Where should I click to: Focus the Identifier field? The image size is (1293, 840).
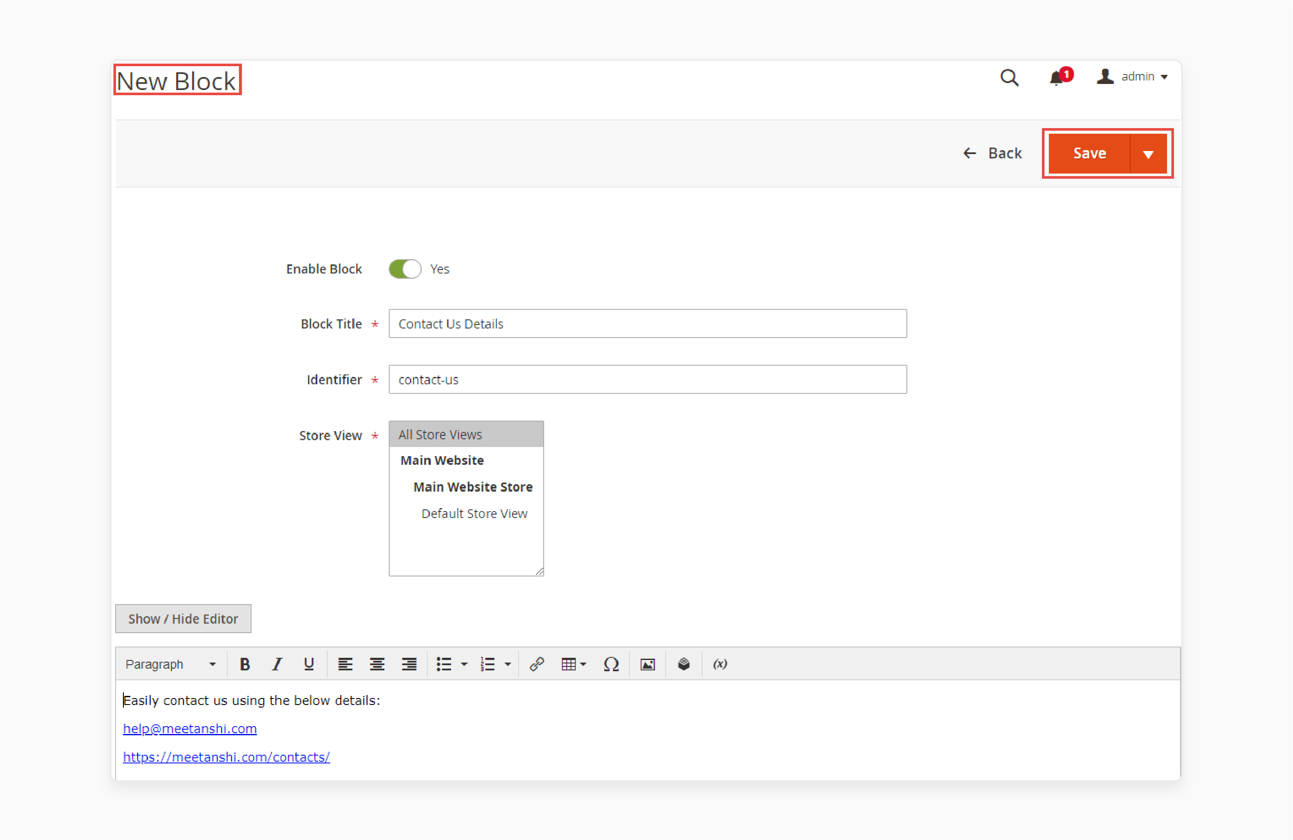(x=648, y=379)
